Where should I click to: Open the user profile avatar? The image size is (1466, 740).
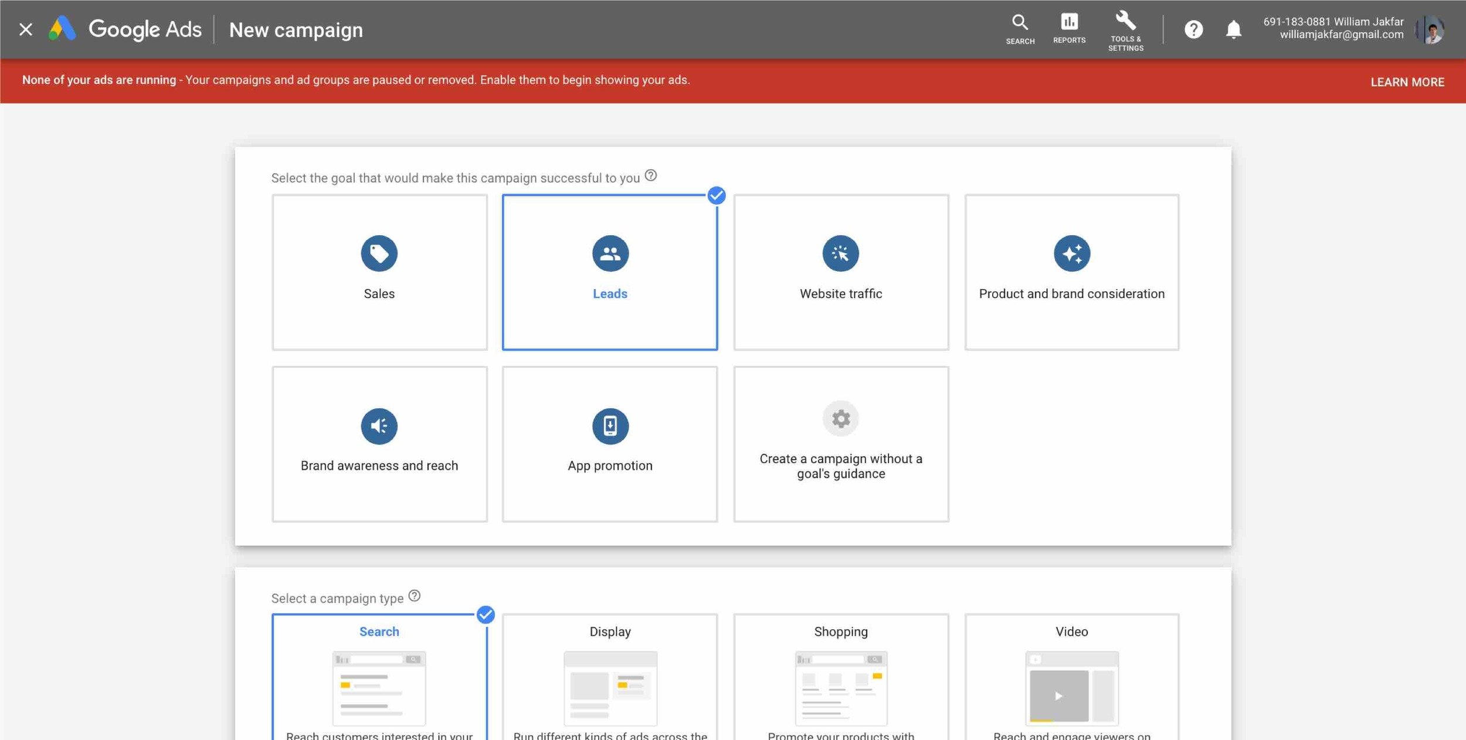[x=1431, y=29]
